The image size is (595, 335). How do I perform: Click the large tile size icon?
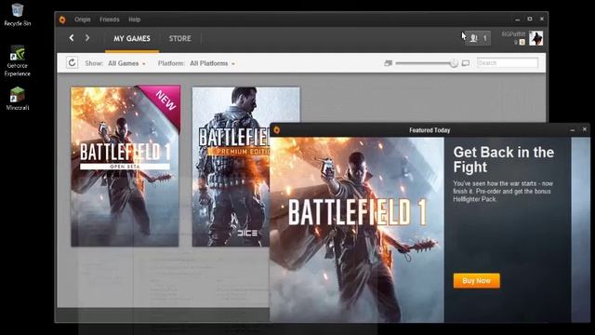(x=466, y=63)
